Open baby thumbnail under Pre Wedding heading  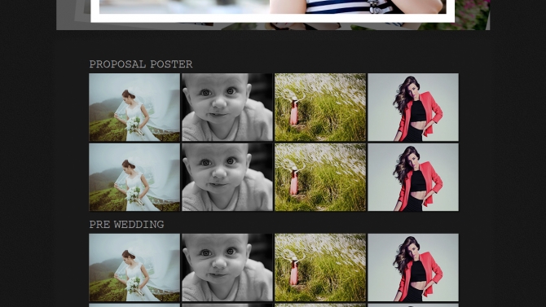point(227,267)
